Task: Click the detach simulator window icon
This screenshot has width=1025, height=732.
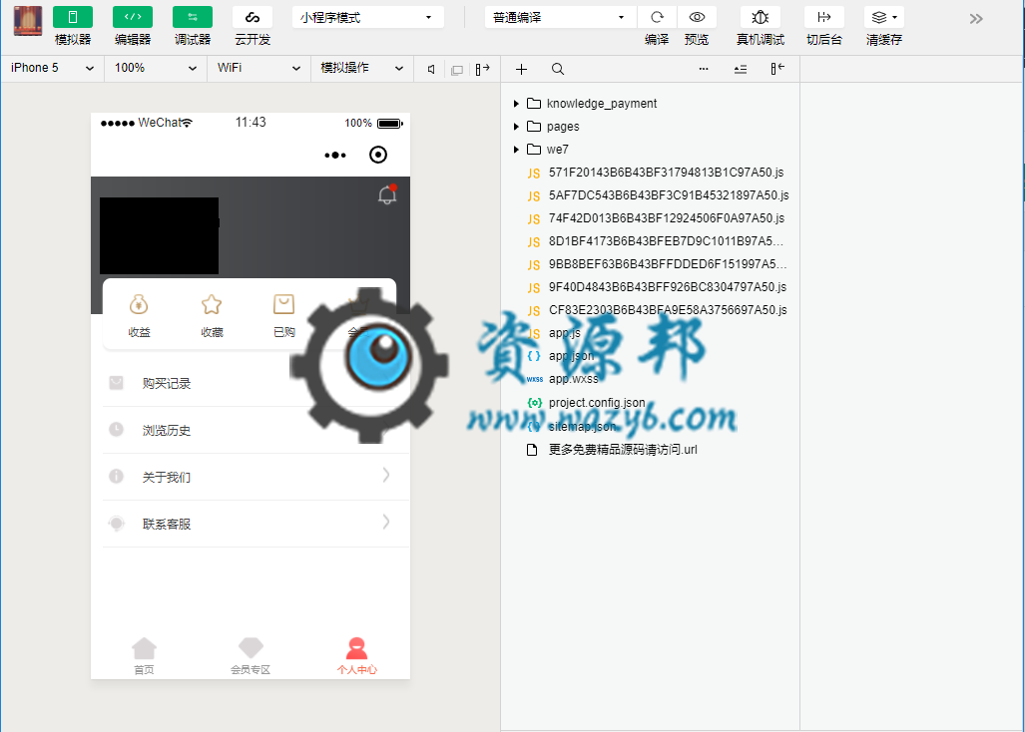Action: coord(457,70)
